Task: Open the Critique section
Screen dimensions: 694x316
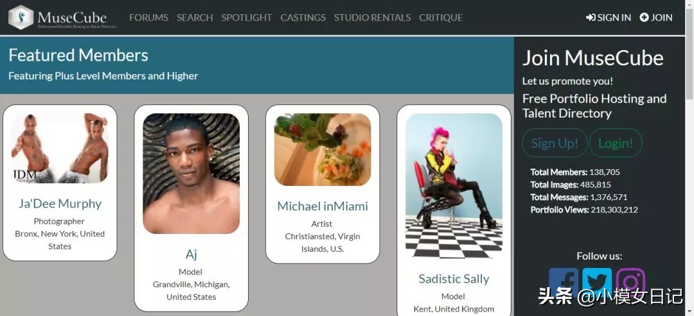Action: (441, 18)
